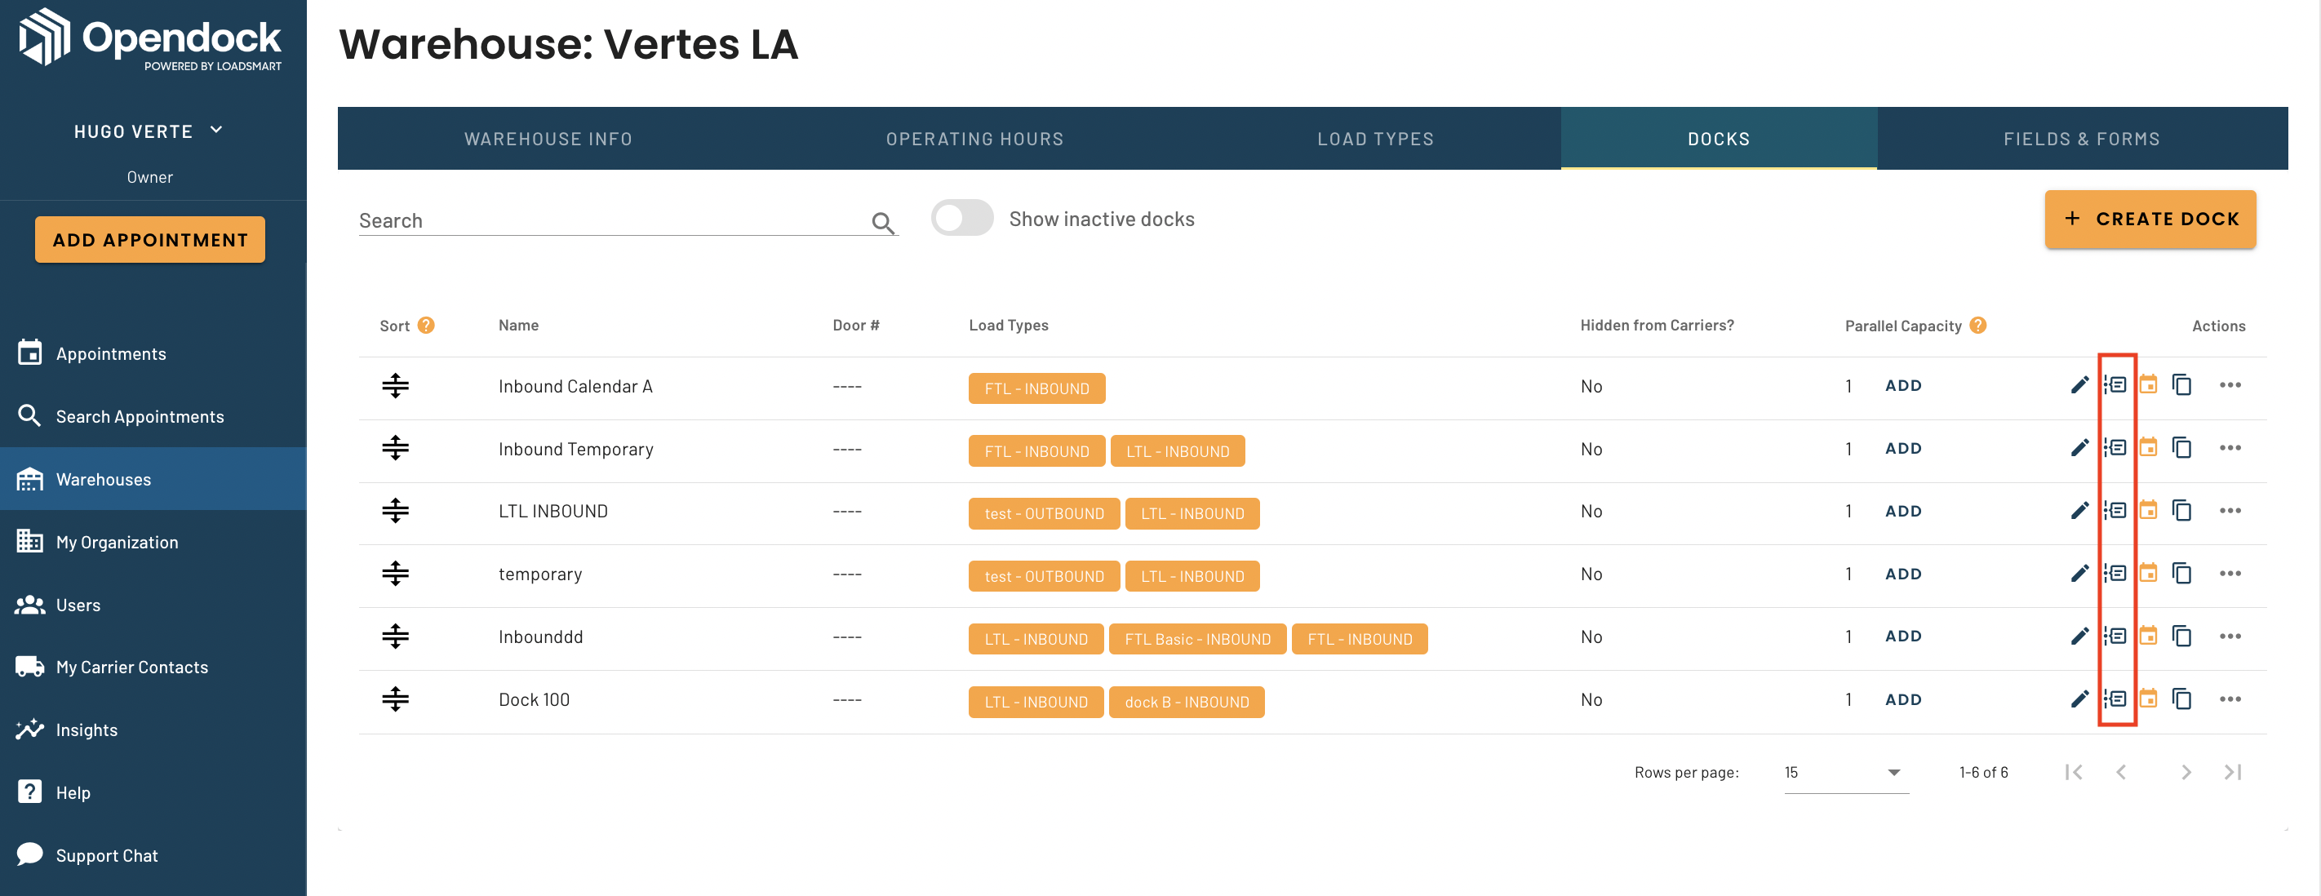Edit the Inbound Temporary dock

pos(2079,447)
